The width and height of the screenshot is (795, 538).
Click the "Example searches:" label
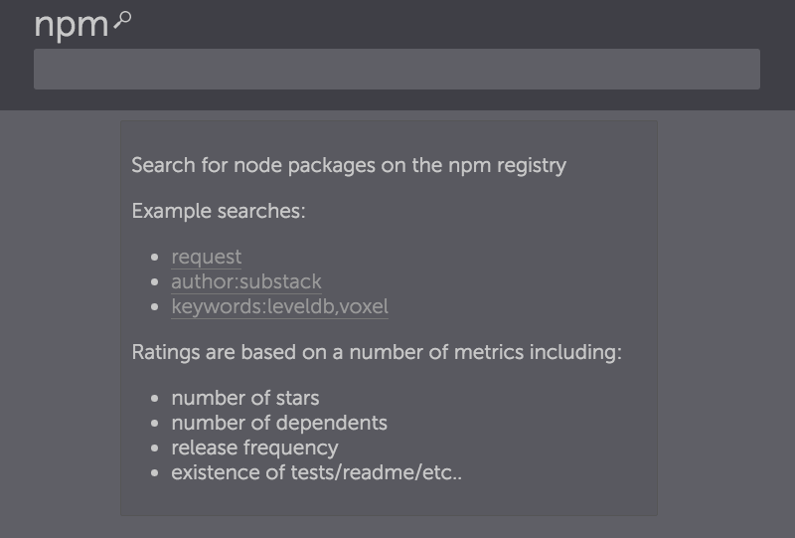pyautogui.click(x=219, y=211)
